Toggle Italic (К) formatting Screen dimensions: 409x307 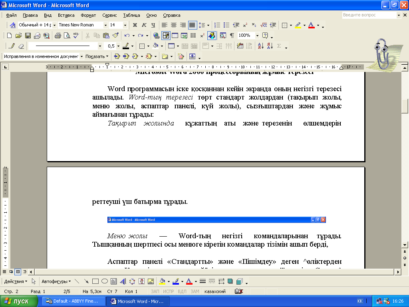144,25
